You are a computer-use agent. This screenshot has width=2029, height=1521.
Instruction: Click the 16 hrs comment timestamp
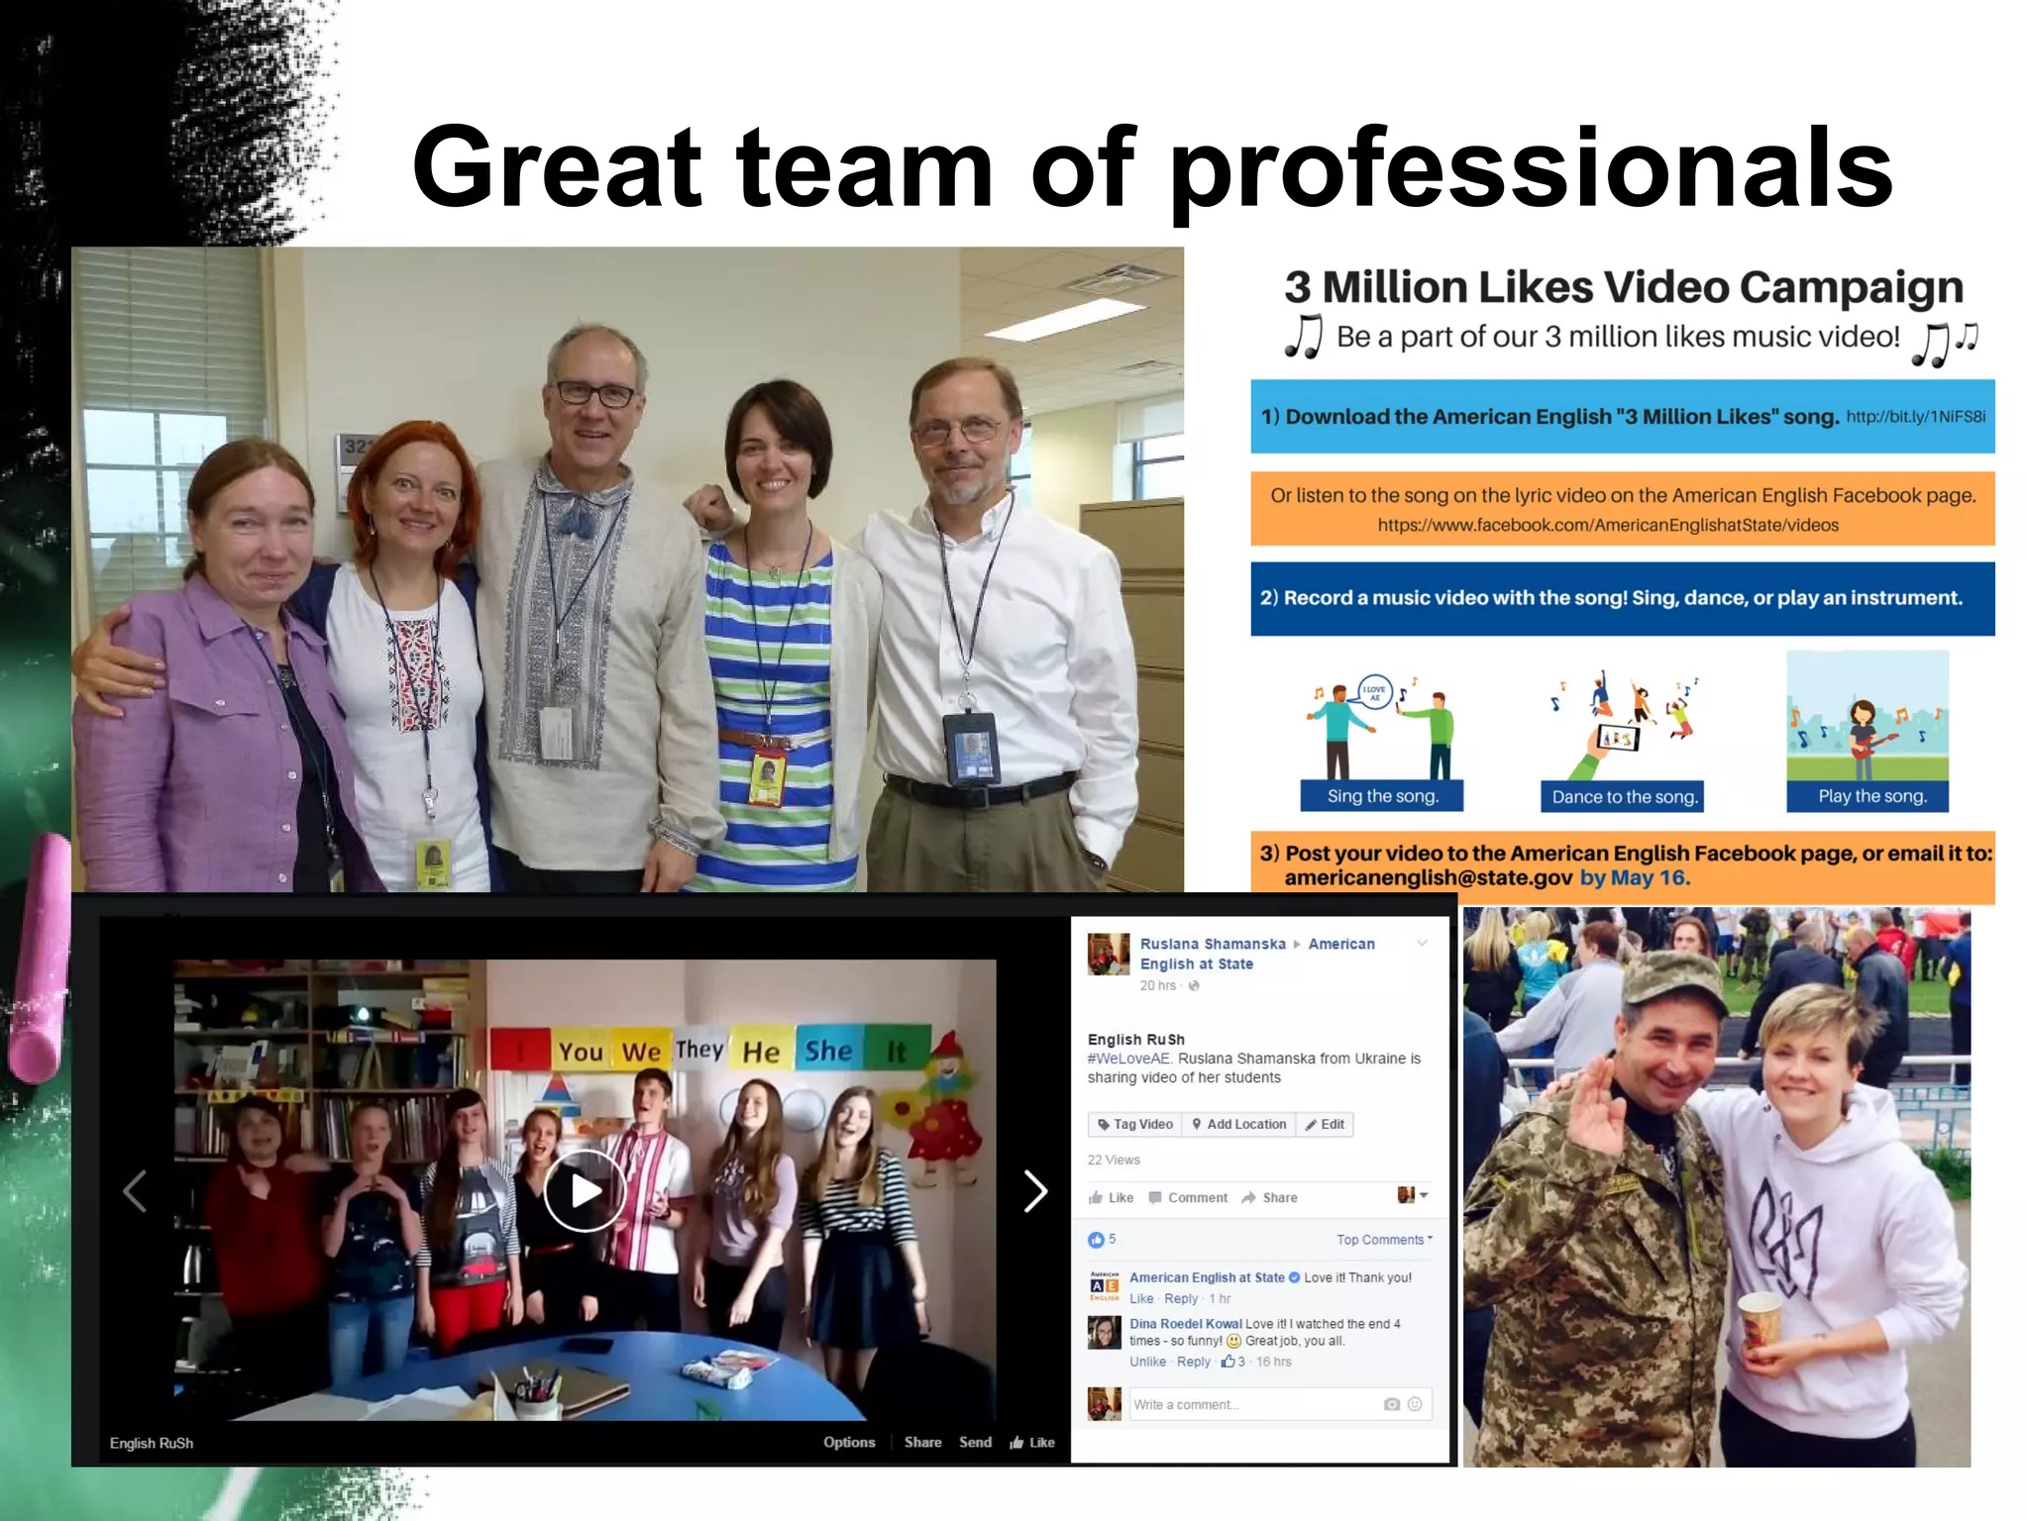click(x=1274, y=1362)
